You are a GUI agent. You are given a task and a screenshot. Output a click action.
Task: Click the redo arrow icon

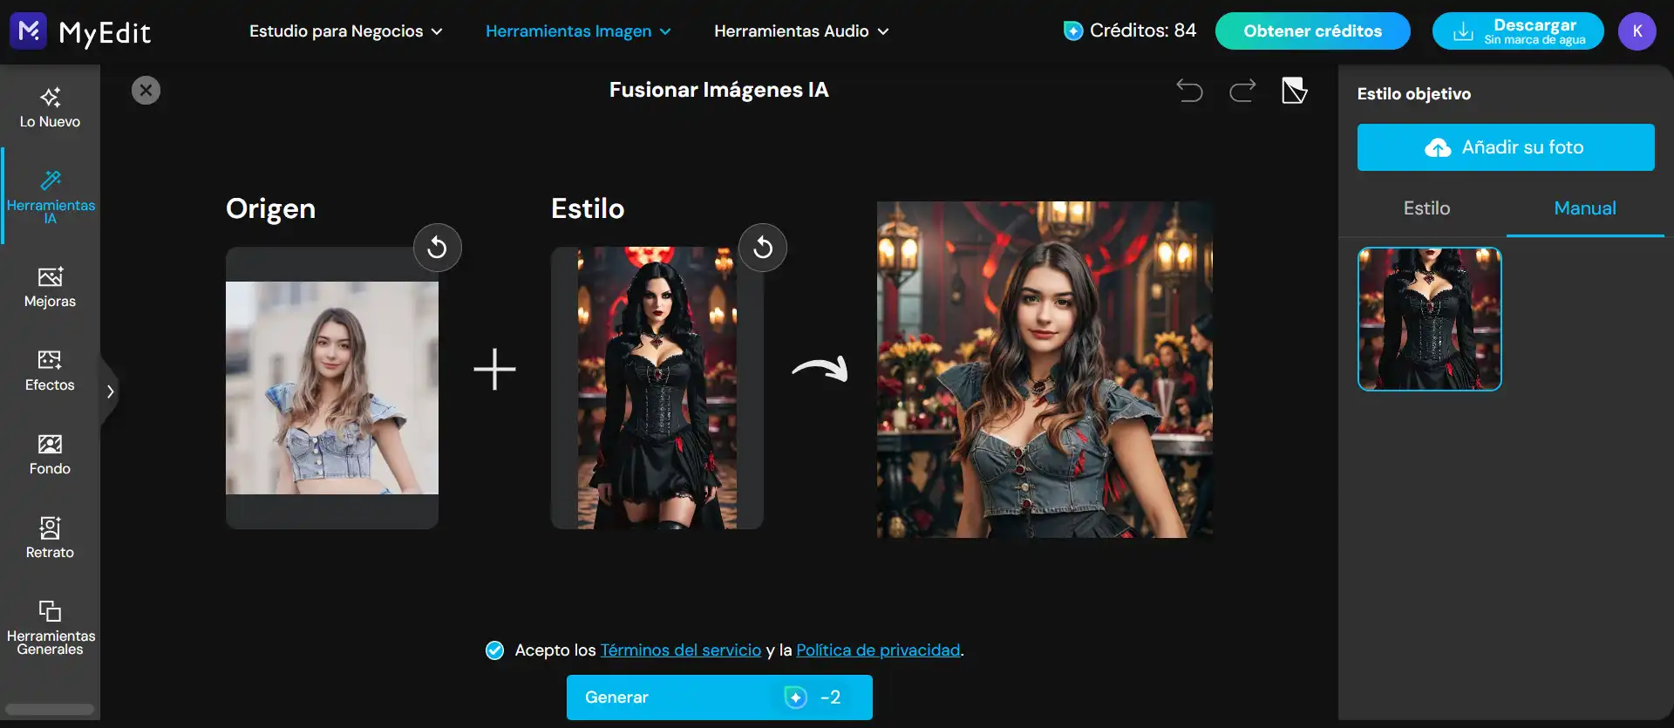pos(1242,91)
